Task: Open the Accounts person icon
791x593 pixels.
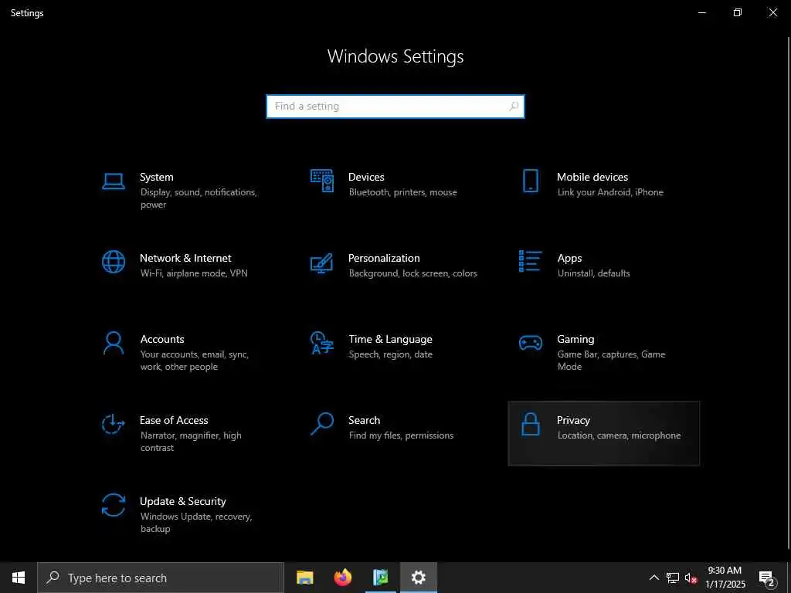Action: coord(113,343)
